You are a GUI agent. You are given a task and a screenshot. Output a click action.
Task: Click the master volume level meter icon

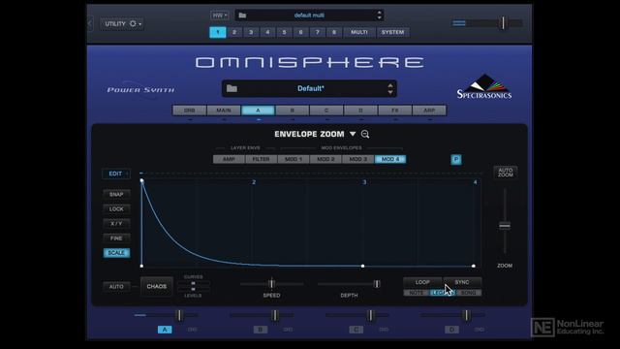point(459,23)
